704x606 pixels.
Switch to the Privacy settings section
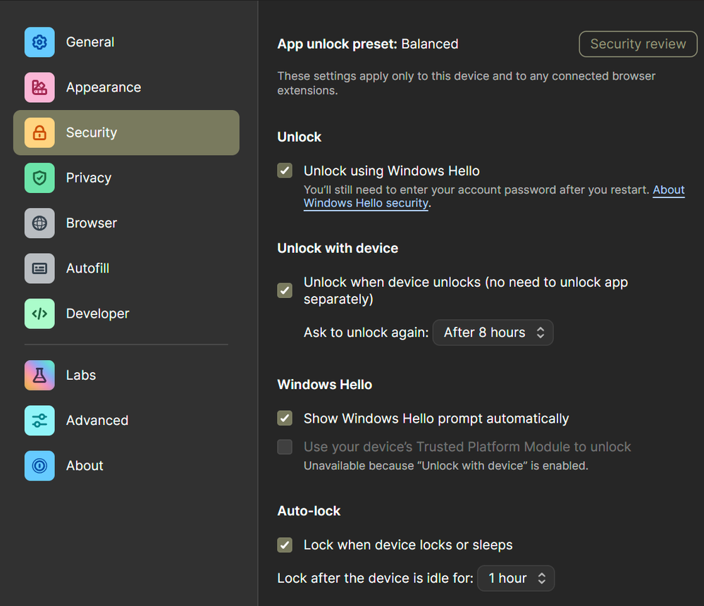pos(89,178)
